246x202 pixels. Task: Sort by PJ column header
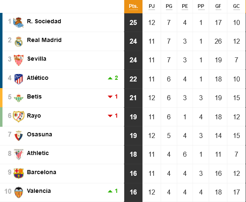coord(152,7)
